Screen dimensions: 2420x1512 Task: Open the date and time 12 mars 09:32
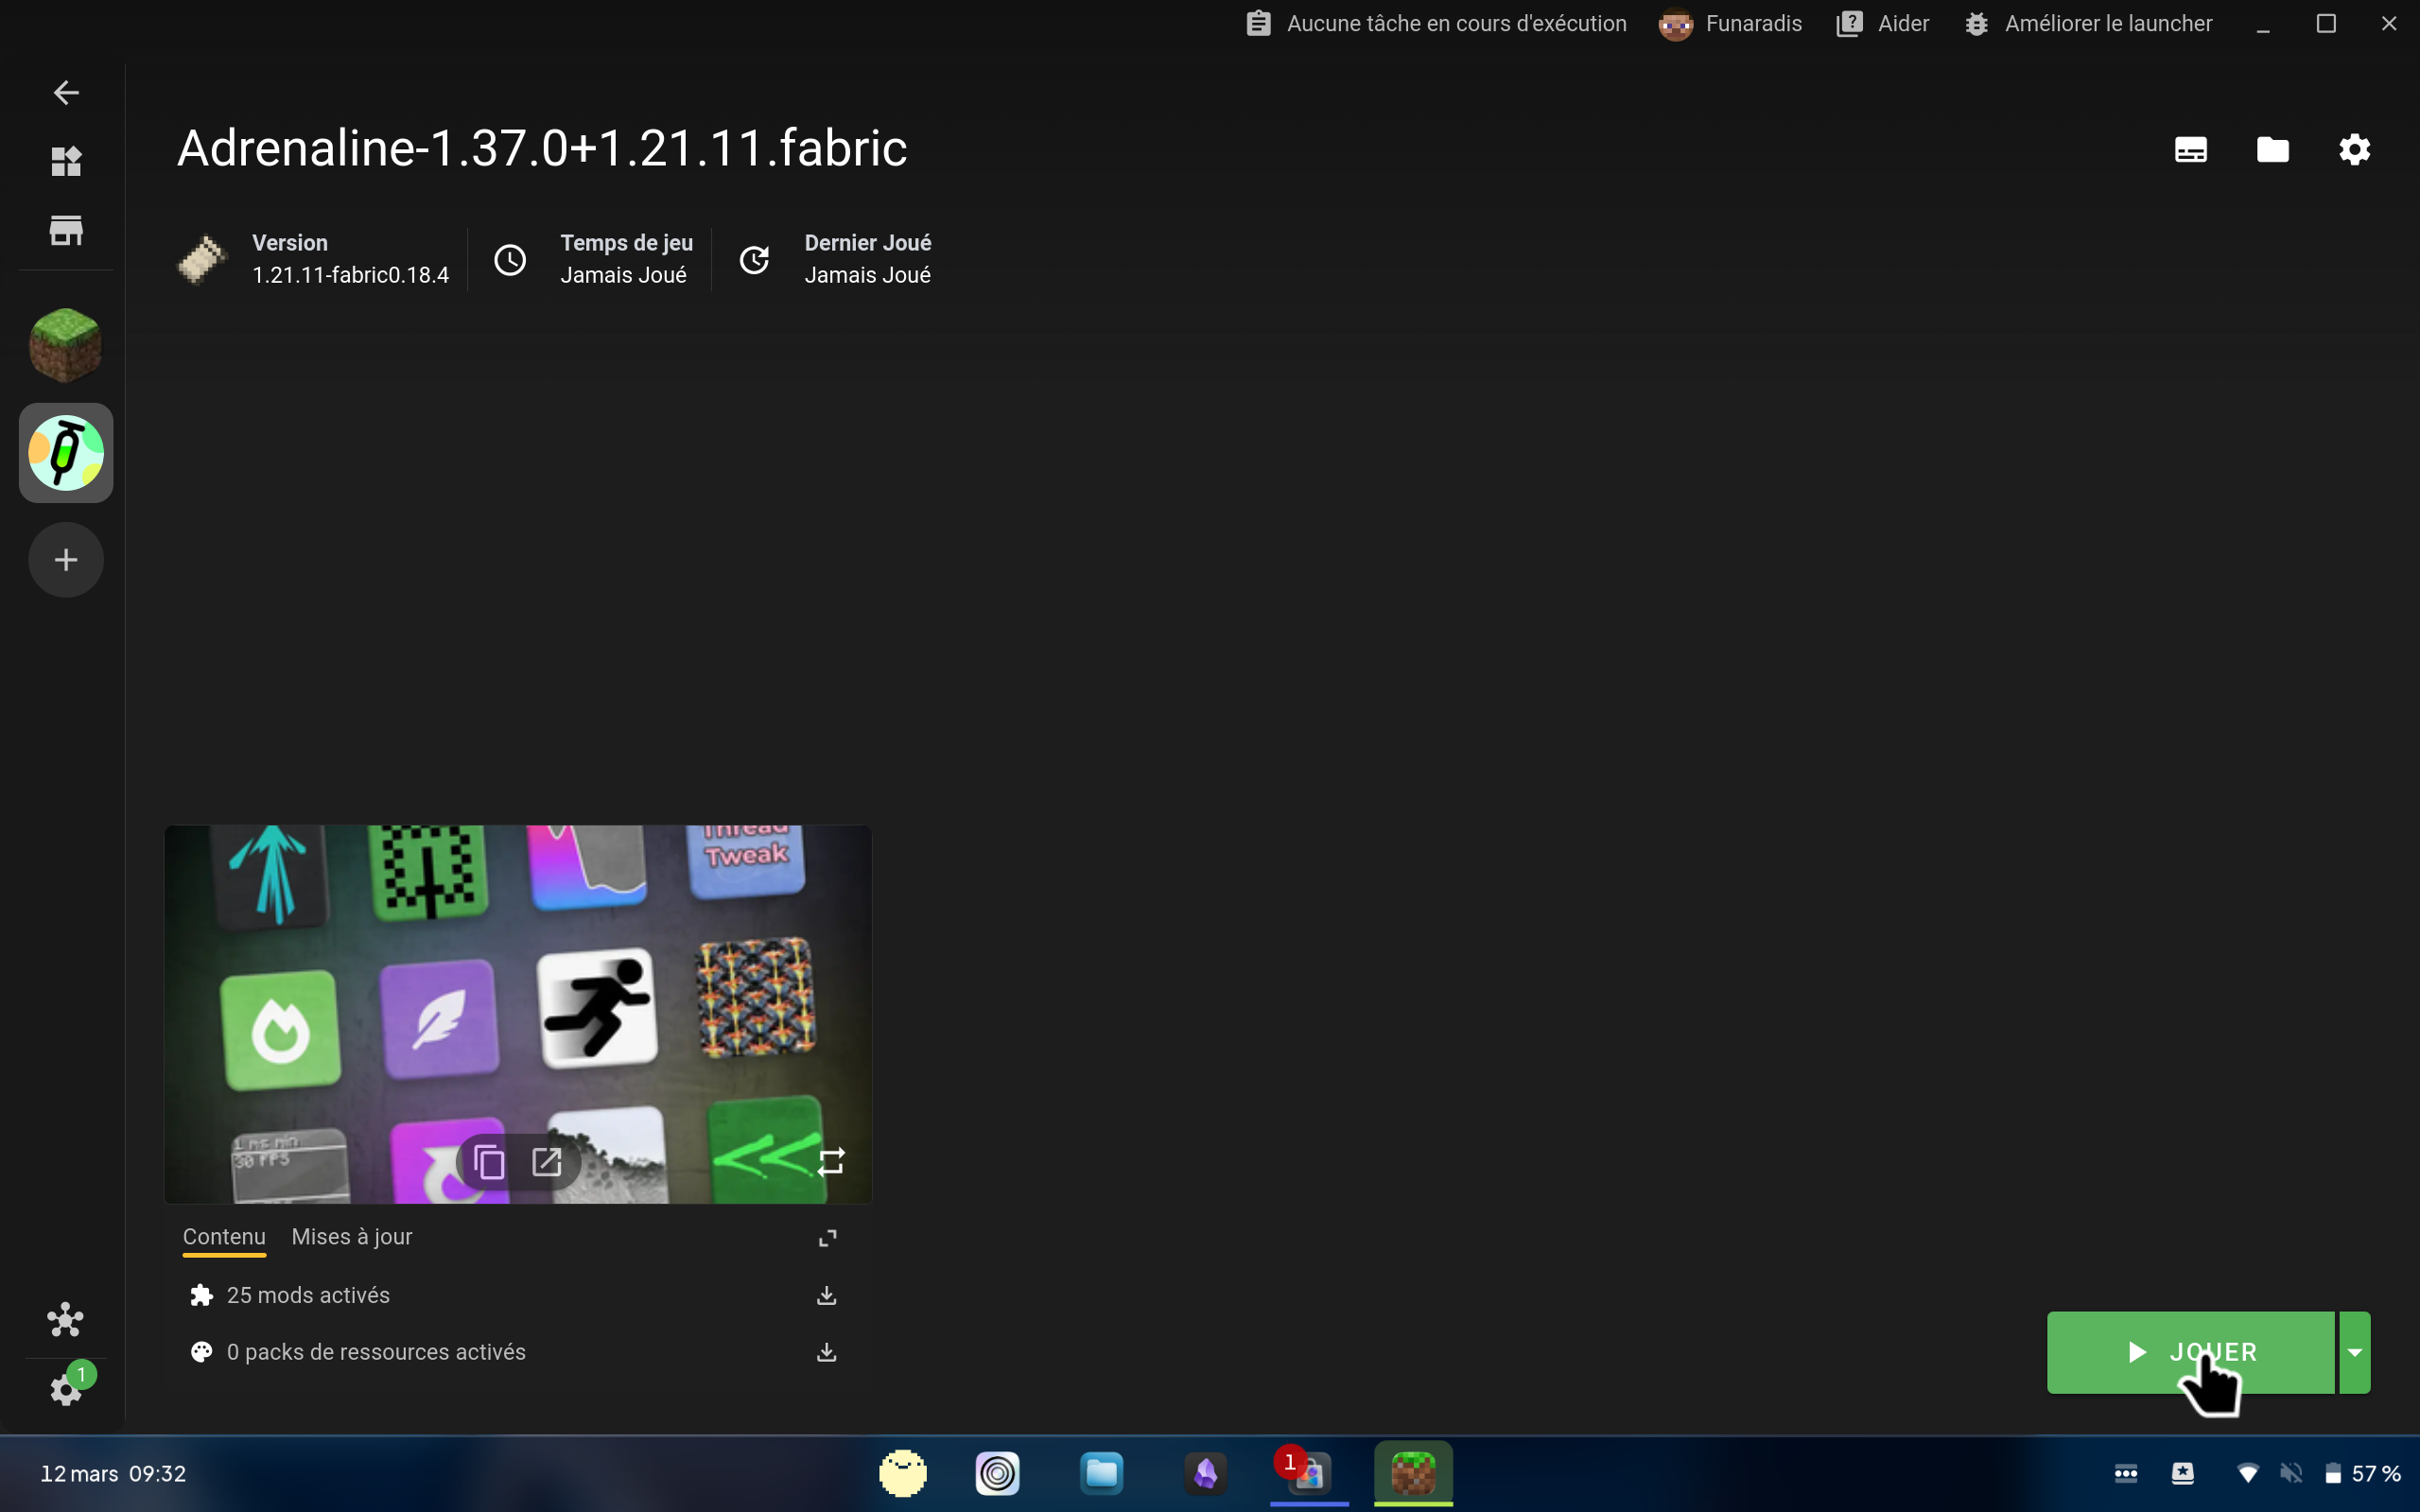pyautogui.click(x=113, y=1473)
